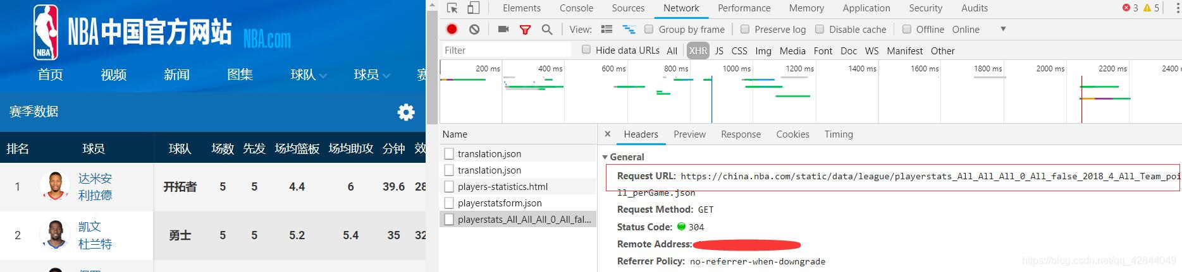
Task: Open network search with magnifier icon
Action: 547,29
